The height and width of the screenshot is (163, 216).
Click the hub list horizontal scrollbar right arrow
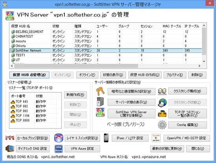click(x=200, y=66)
